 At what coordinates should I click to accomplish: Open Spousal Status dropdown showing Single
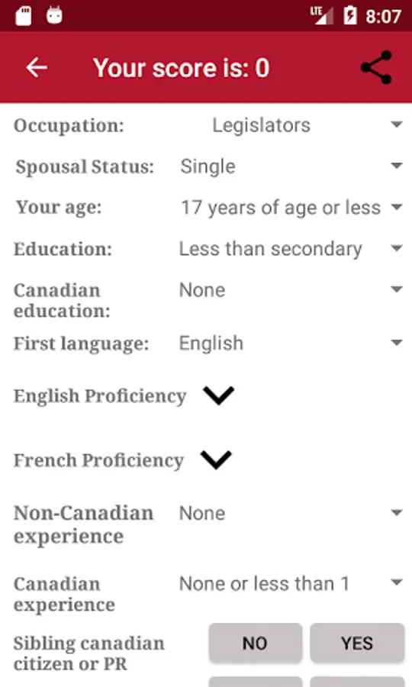[290, 166]
